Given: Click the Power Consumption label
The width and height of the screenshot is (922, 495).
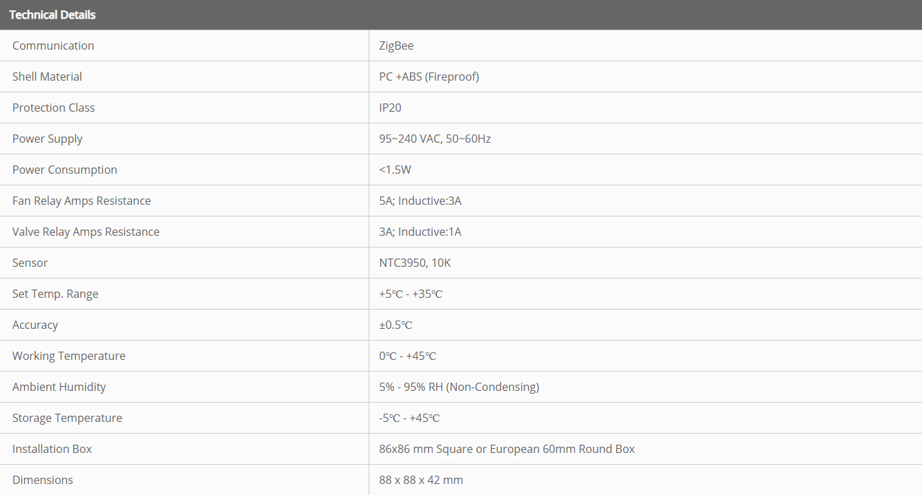Looking at the screenshot, I should [x=65, y=170].
